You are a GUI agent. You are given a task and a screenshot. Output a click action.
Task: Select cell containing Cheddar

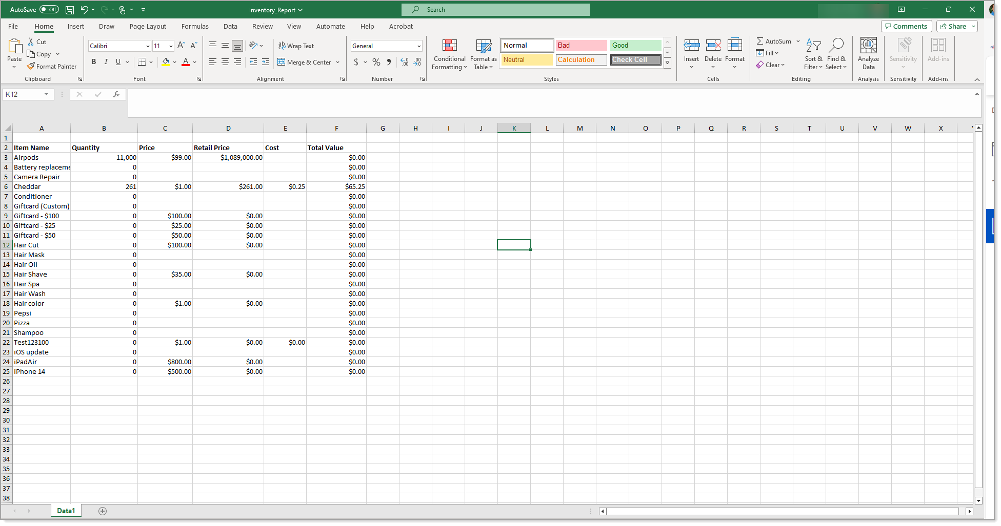coord(42,187)
